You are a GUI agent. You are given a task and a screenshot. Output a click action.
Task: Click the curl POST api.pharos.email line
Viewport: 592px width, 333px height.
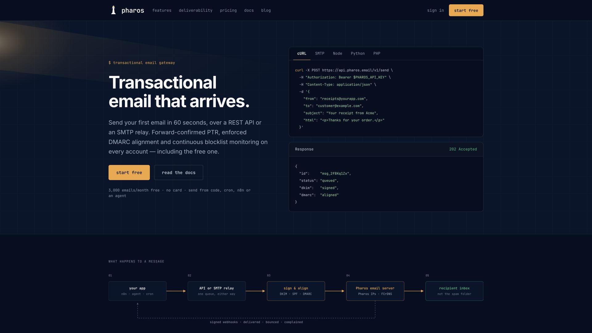pyautogui.click(x=344, y=70)
